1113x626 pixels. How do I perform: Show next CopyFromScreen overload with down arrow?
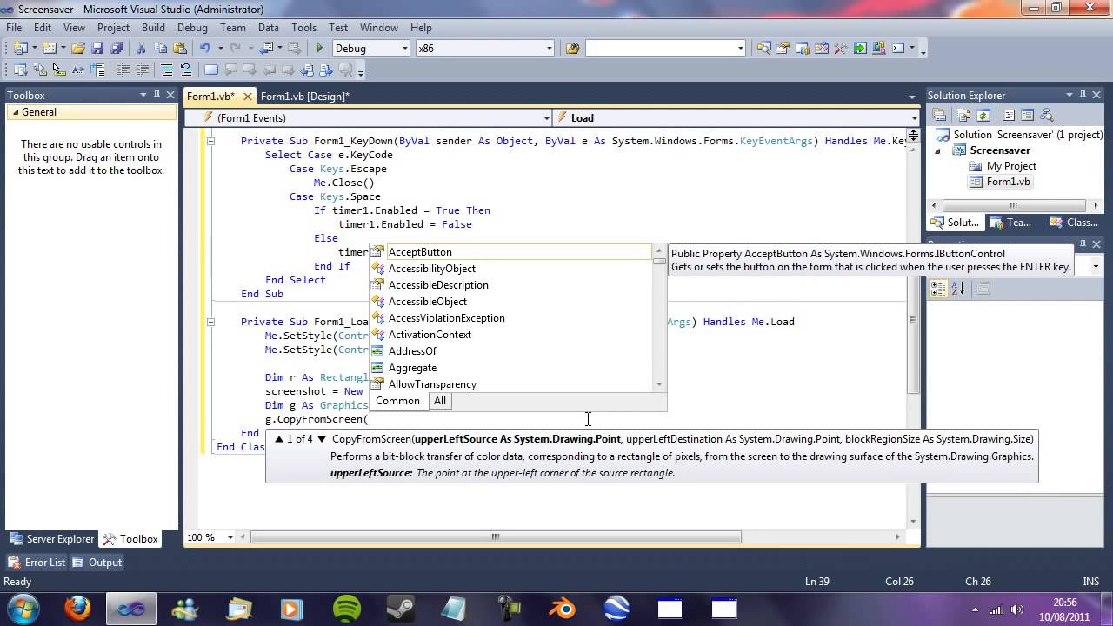322,439
